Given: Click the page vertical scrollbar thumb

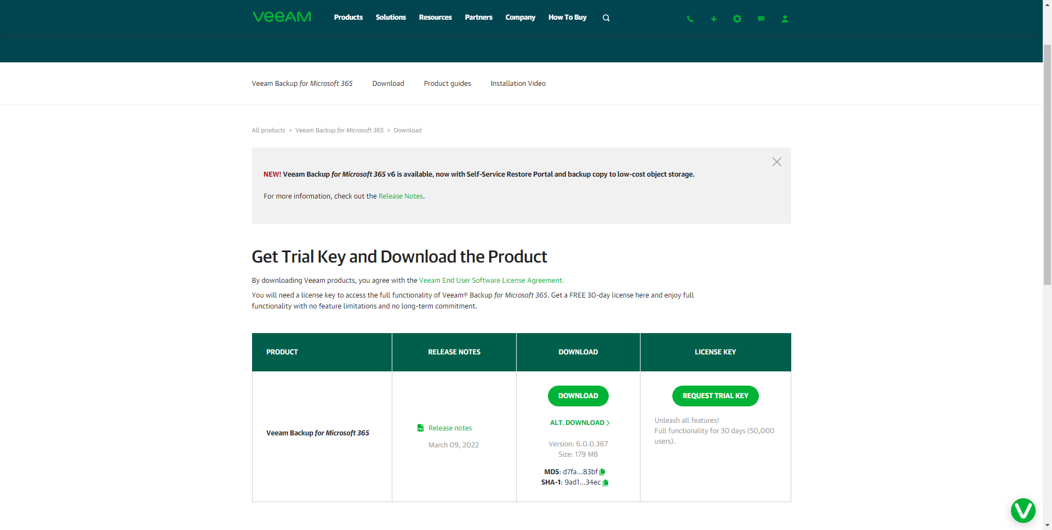Looking at the screenshot, I should coord(1047,164).
